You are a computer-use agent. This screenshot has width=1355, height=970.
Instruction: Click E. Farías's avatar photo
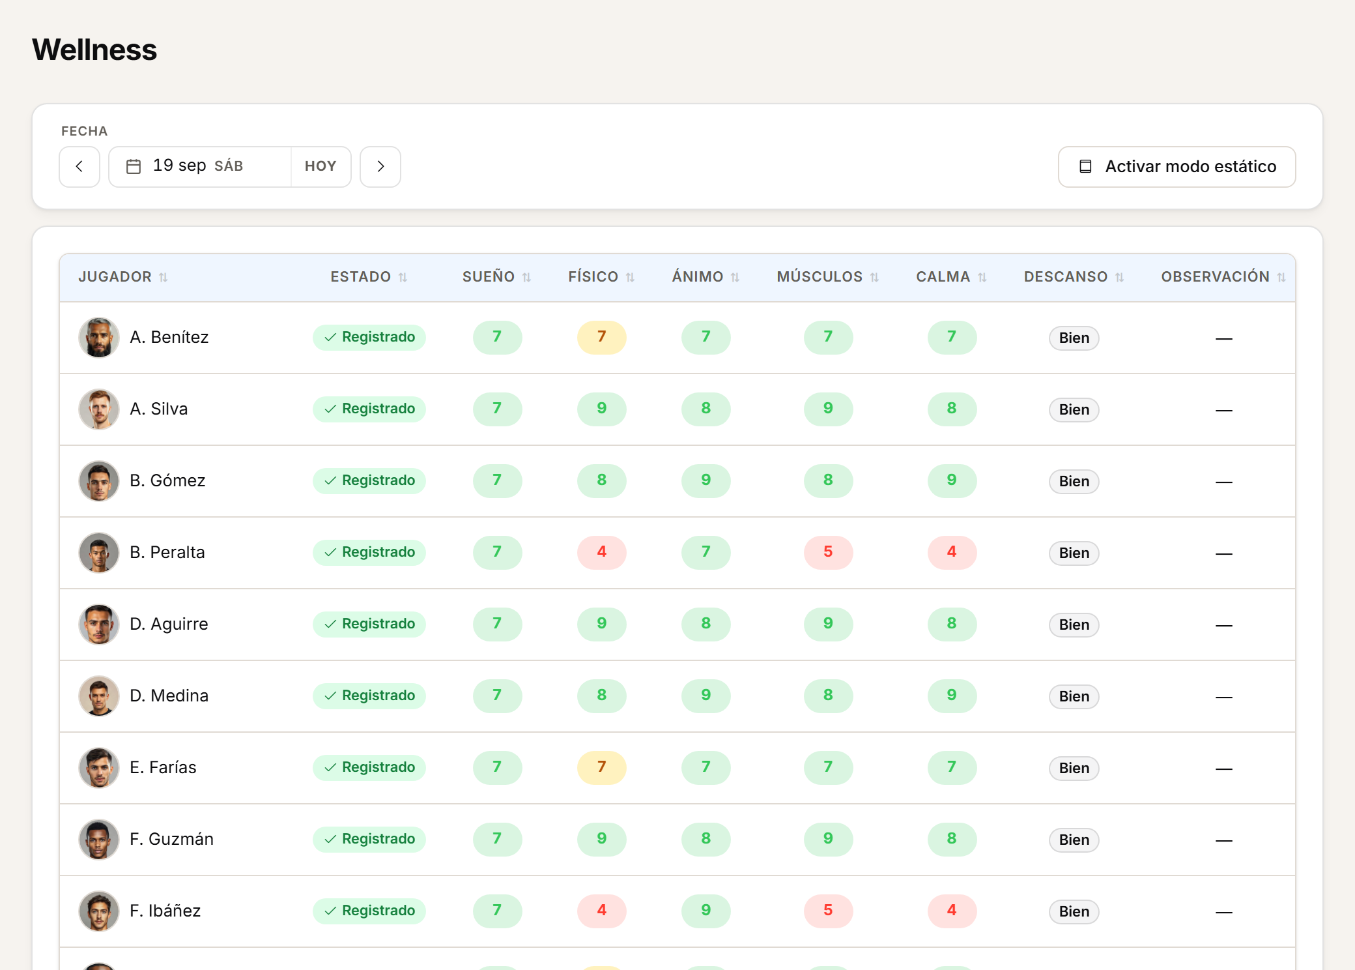[x=99, y=768]
